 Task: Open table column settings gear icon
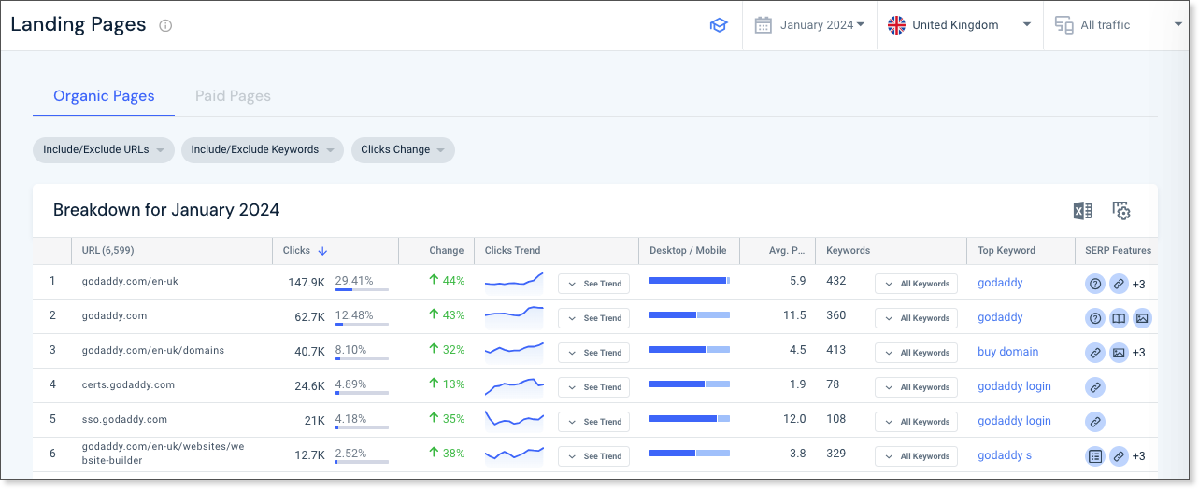click(1121, 211)
